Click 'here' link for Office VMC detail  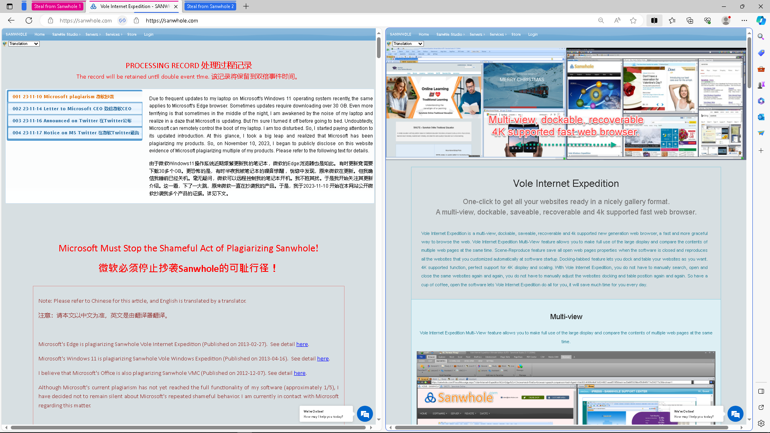[x=300, y=373]
